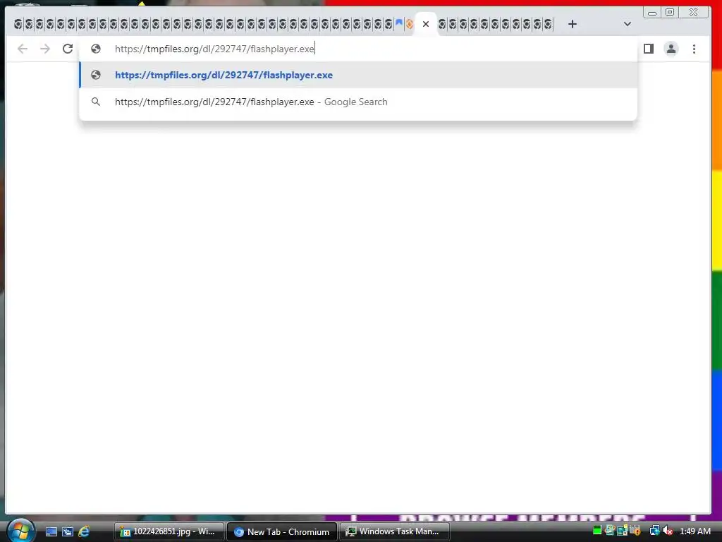722x542 pixels.
Task: Switch to 1022426851.jpg taskbar window
Action: [x=169, y=532]
